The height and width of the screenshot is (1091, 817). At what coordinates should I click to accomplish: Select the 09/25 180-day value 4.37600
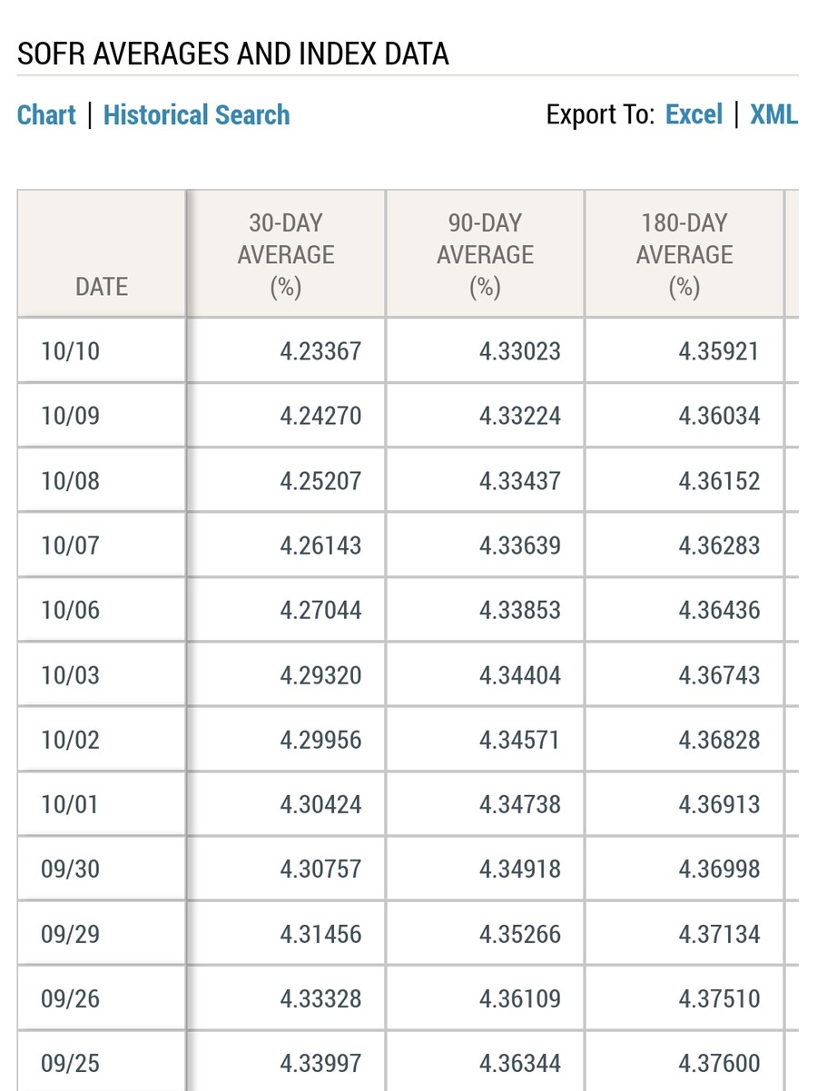pyautogui.click(x=719, y=1063)
